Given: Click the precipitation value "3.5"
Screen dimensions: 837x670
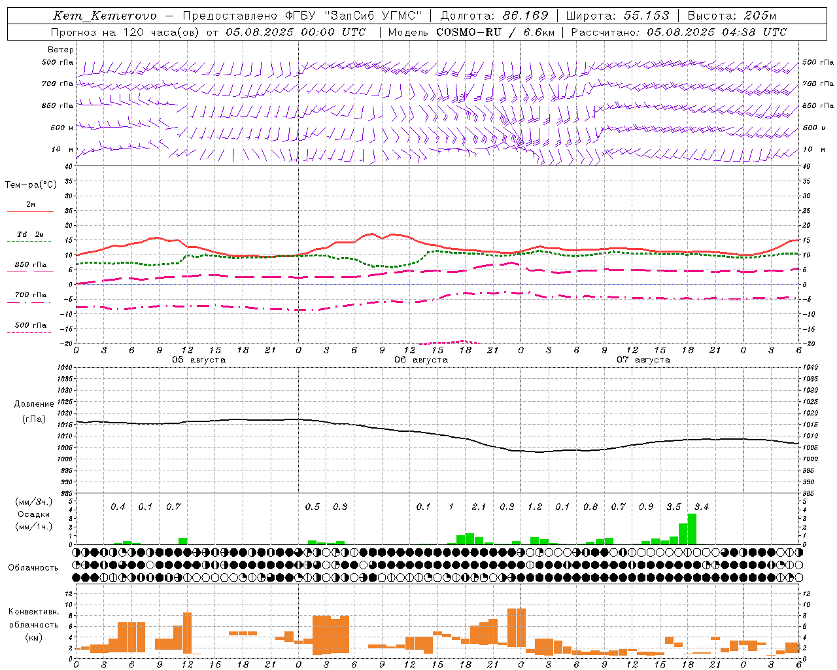Looking at the screenshot, I should (674, 507).
